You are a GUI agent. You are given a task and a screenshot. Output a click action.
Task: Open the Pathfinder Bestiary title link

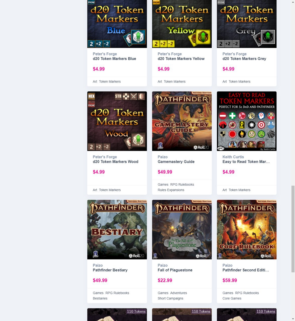tap(110, 270)
